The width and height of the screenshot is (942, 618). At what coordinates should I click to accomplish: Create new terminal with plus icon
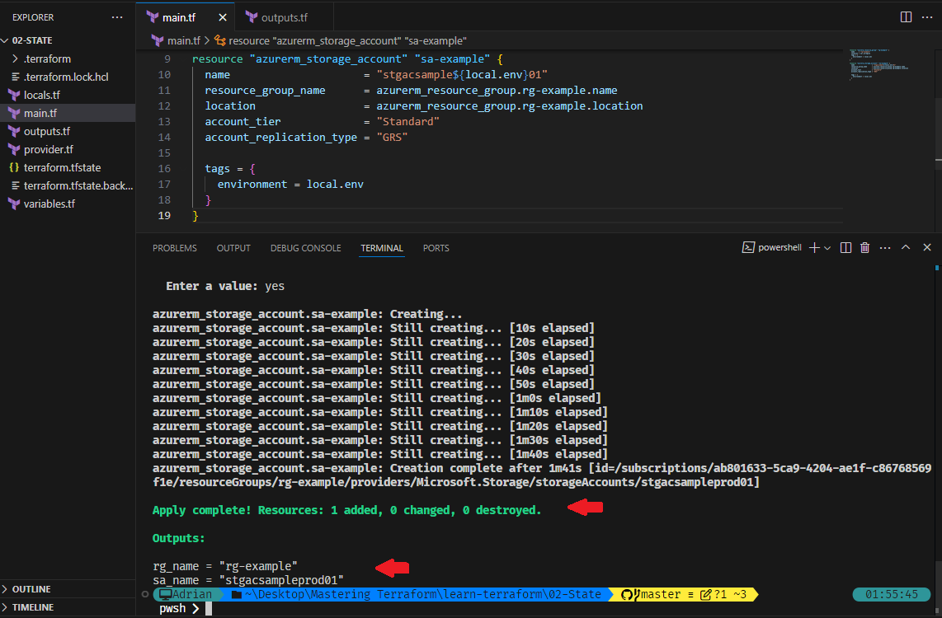pyautogui.click(x=814, y=248)
